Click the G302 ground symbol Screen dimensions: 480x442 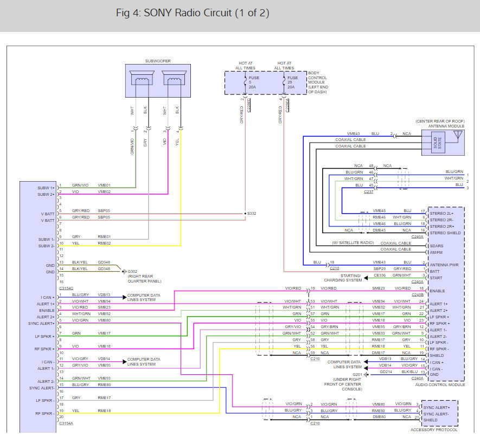pyautogui.click(x=124, y=272)
